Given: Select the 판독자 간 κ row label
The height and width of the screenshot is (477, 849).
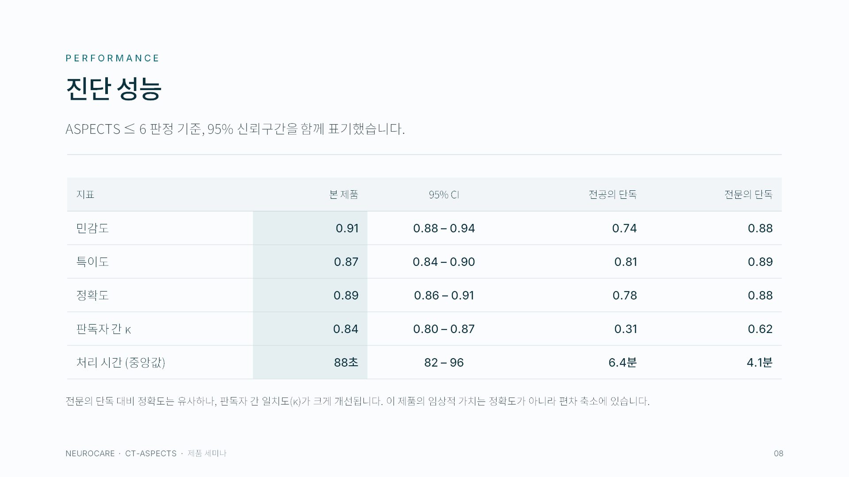Looking at the screenshot, I should click(103, 329).
